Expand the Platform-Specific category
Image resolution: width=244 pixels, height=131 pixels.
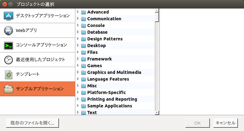tap(78, 92)
